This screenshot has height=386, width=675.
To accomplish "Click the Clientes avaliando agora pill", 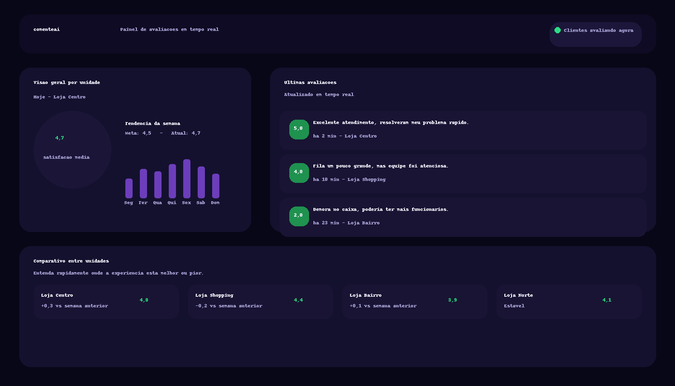I will (x=595, y=34).
